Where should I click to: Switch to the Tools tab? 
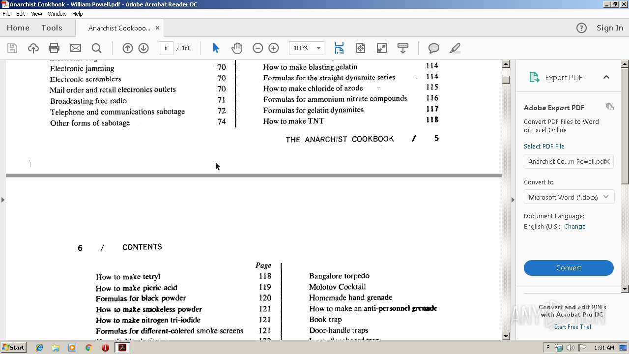point(52,28)
